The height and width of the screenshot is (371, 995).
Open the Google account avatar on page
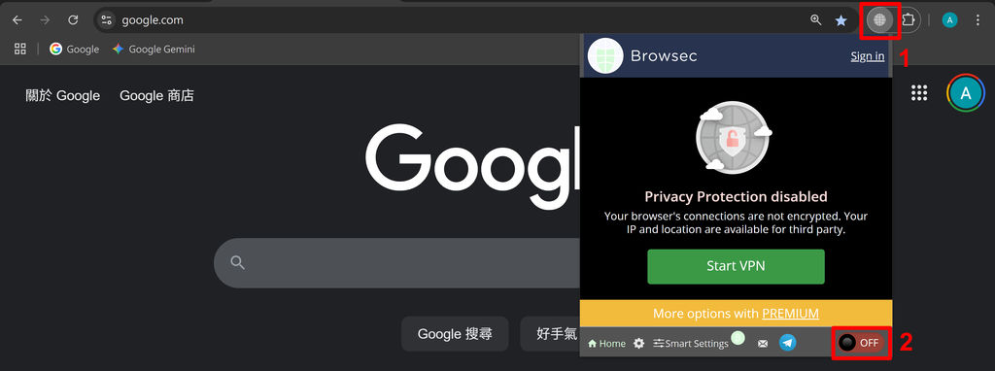(x=965, y=93)
